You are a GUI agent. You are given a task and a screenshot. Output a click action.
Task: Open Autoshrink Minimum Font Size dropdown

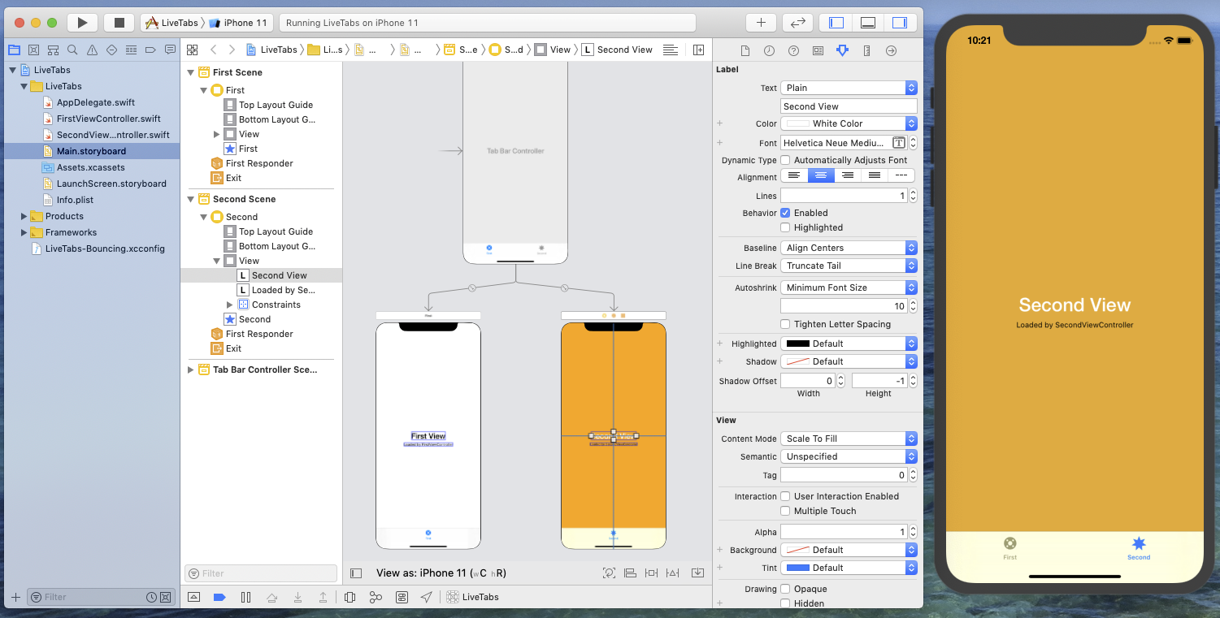(849, 287)
